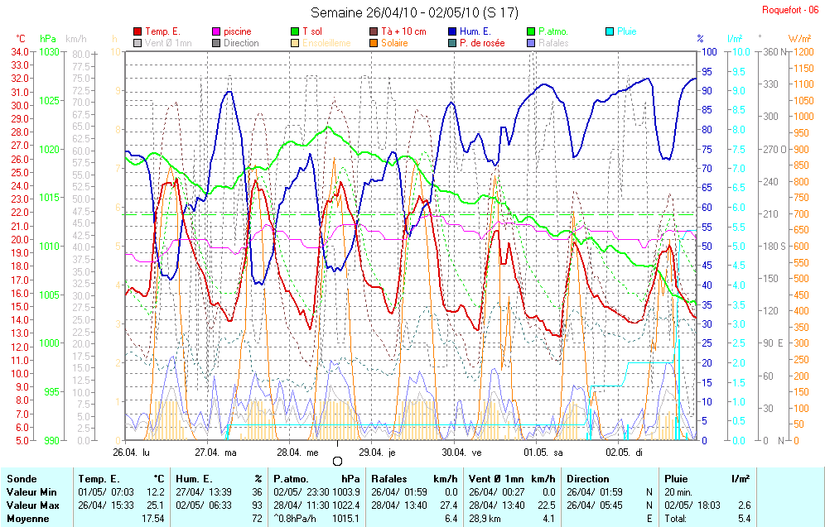Click the blue Hum. E. legend swatch

tap(452, 31)
